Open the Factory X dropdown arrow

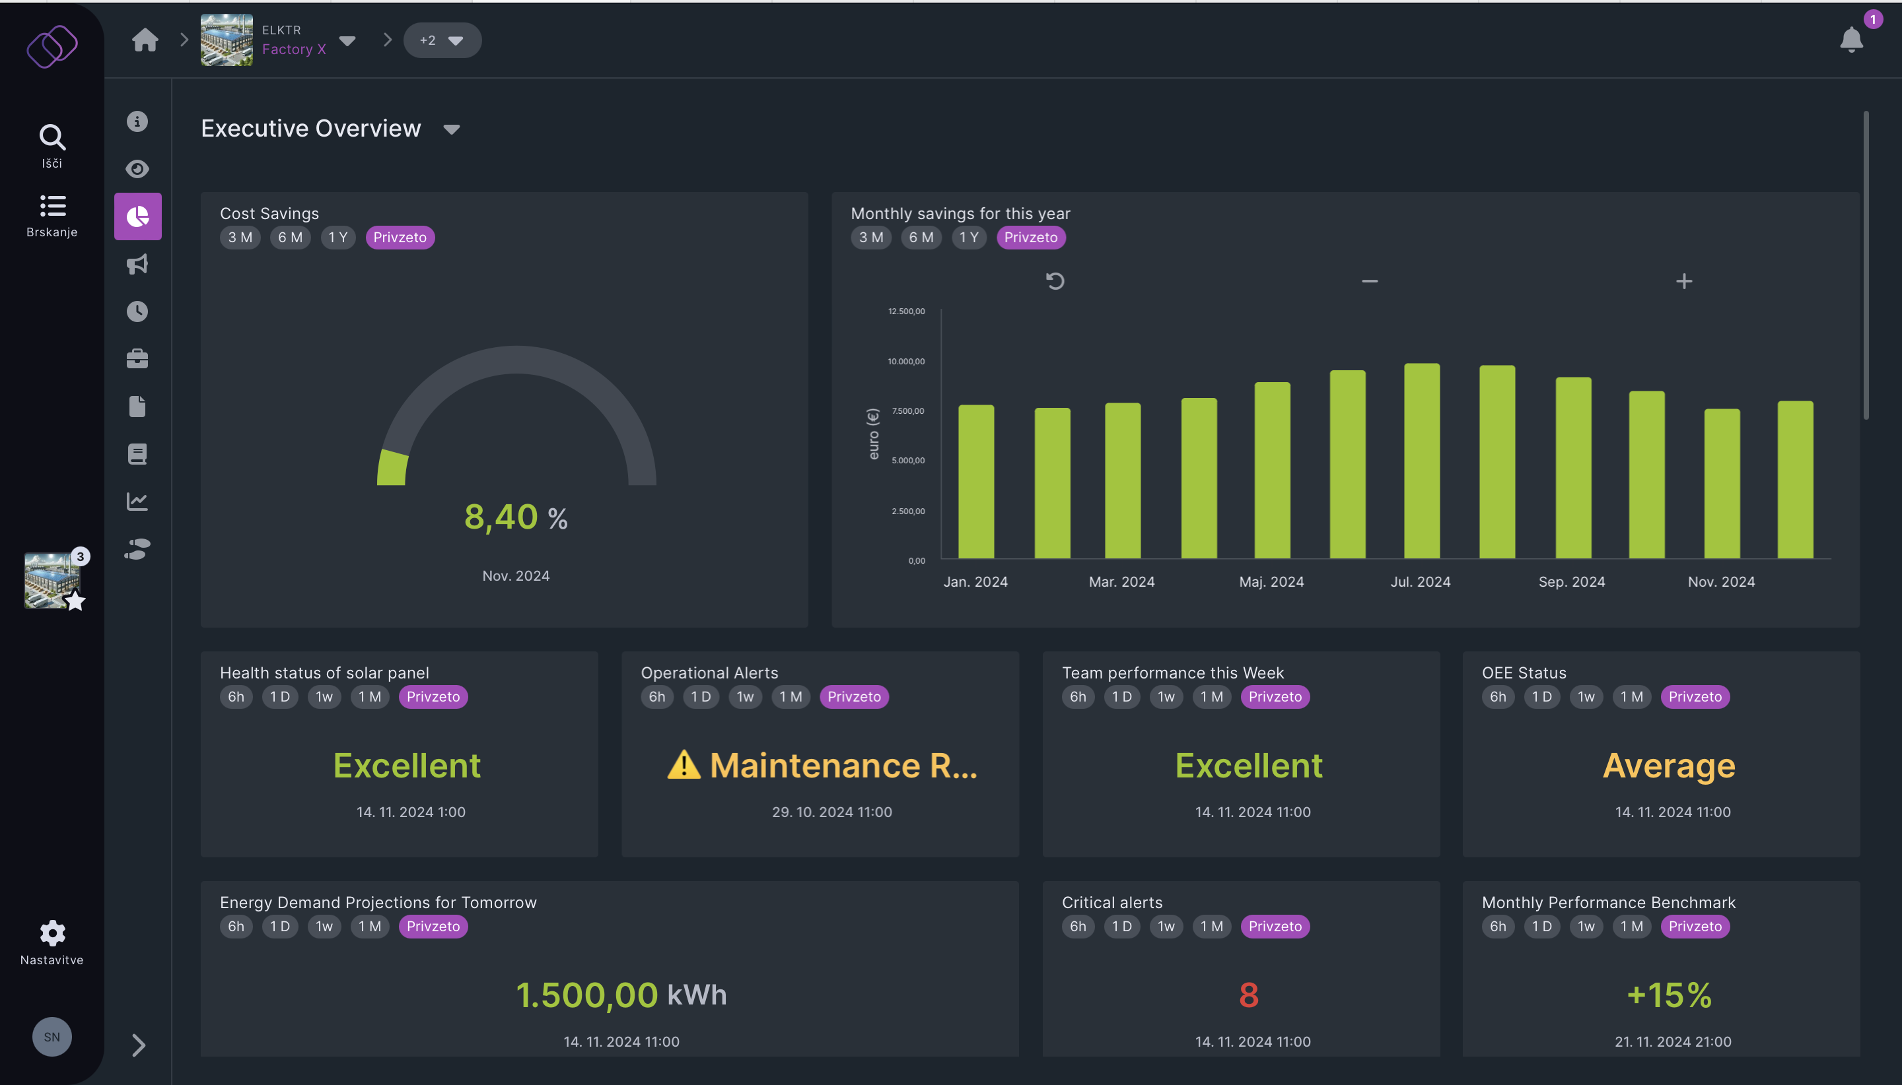click(x=347, y=40)
